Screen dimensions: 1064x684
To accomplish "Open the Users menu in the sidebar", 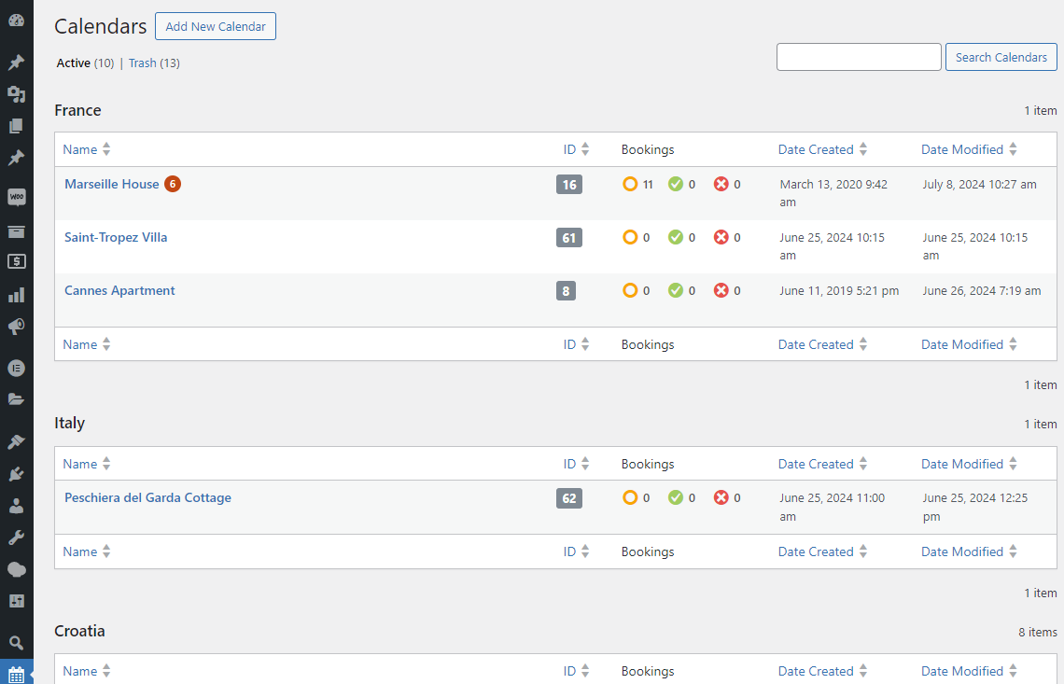I will pyautogui.click(x=16, y=505).
